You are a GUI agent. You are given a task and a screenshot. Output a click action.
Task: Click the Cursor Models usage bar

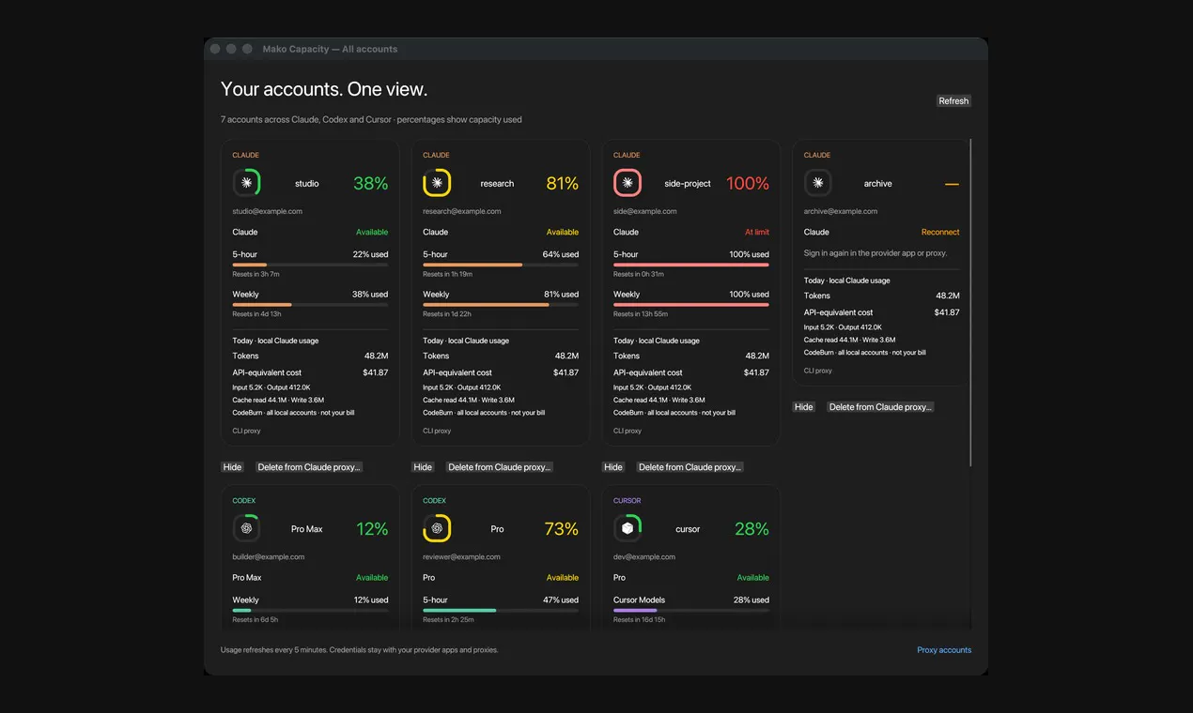[691, 611]
